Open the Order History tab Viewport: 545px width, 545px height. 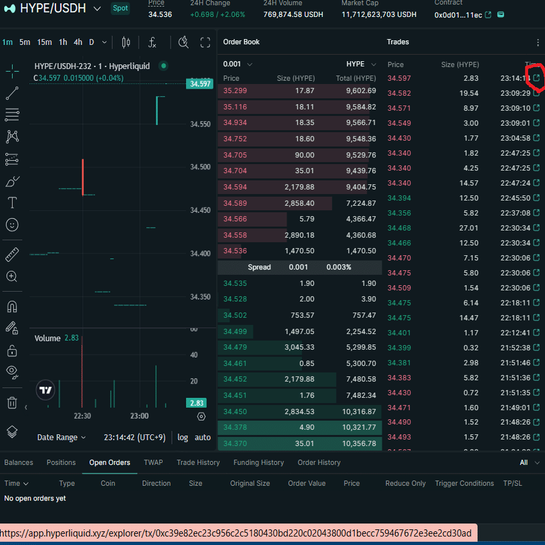tap(319, 462)
